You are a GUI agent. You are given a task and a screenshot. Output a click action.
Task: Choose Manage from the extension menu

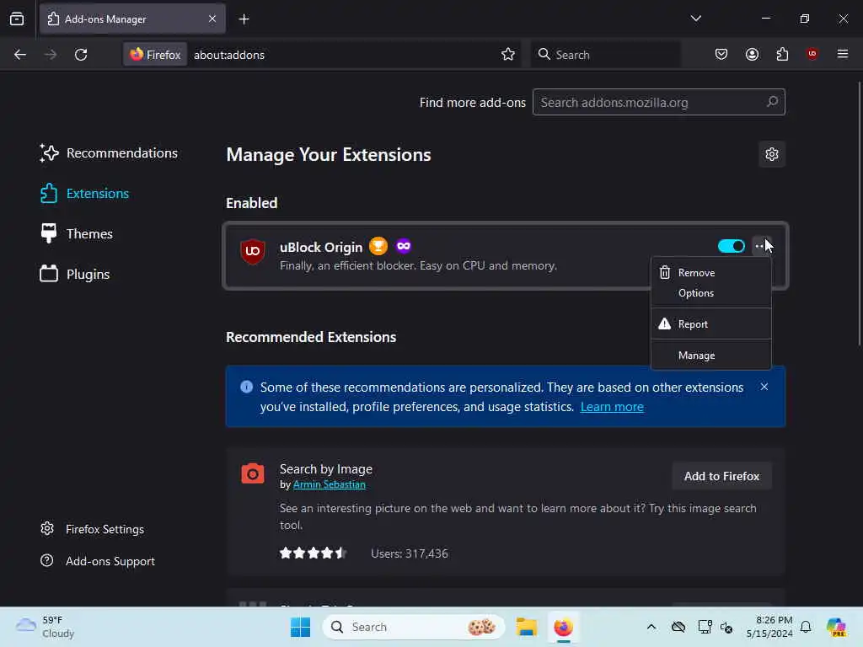(710, 356)
